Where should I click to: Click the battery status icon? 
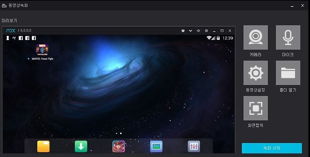click(x=218, y=38)
